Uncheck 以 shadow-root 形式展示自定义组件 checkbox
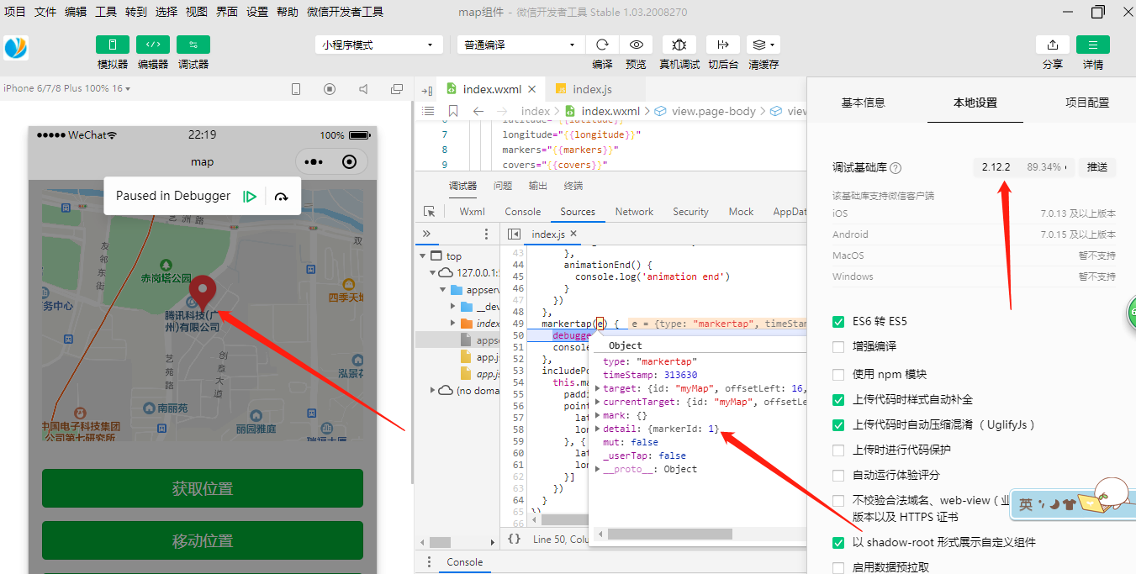1136x574 pixels. 838,543
